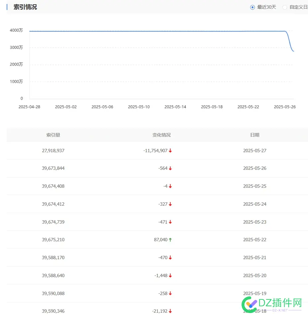Viewport: 308px width, 318px height.
Task: Click the index value 27,918,937
Action: (53, 151)
